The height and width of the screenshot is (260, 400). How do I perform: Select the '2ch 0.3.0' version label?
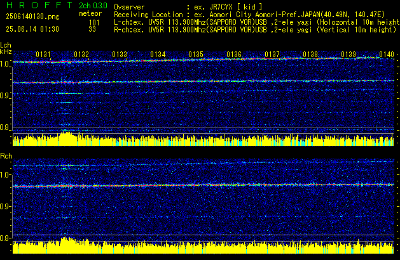coord(93,6)
